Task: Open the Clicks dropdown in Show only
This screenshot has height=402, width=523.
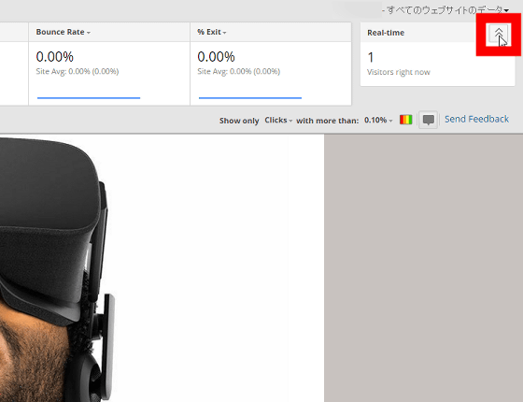Action: click(x=278, y=121)
